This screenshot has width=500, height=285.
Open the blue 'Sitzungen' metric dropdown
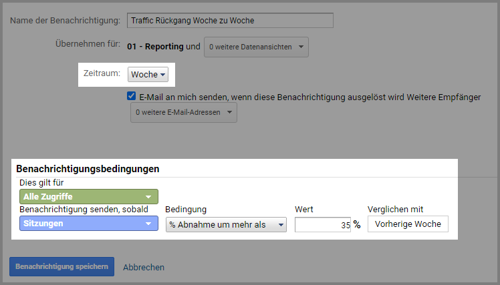(x=89, y=223)
